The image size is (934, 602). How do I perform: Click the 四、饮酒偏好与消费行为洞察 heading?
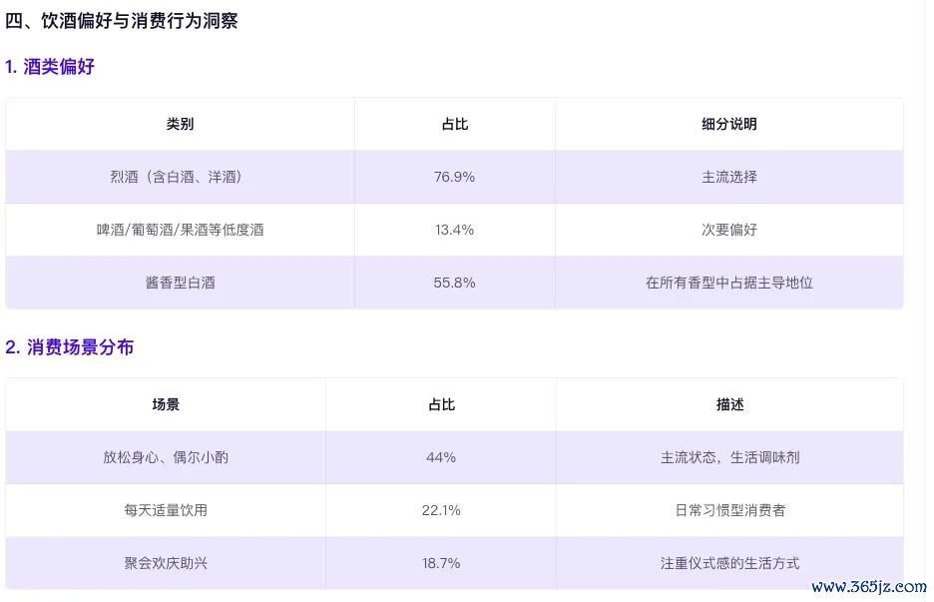(122, 21)
